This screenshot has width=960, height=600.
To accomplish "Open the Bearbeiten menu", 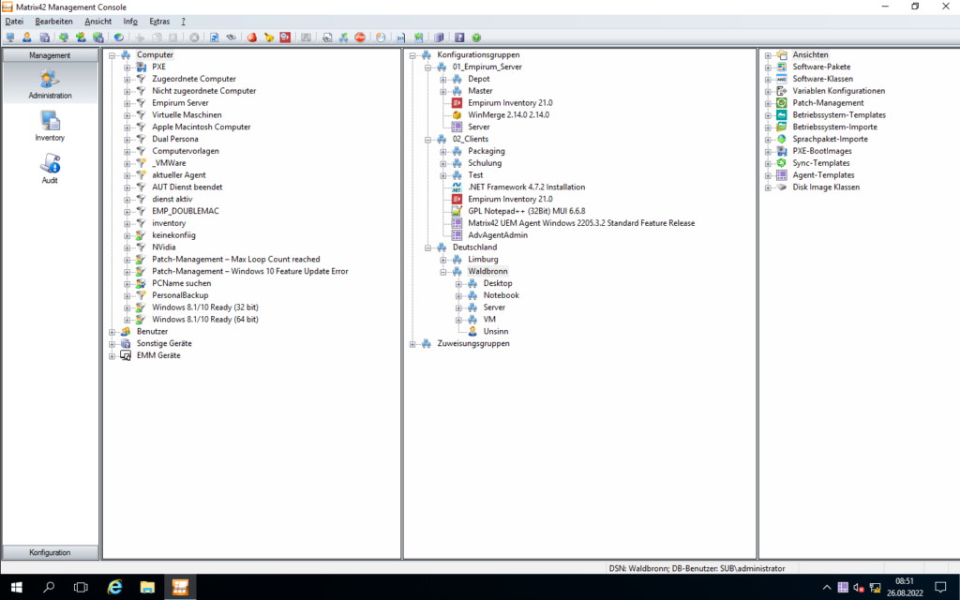I will pos(53,21).
